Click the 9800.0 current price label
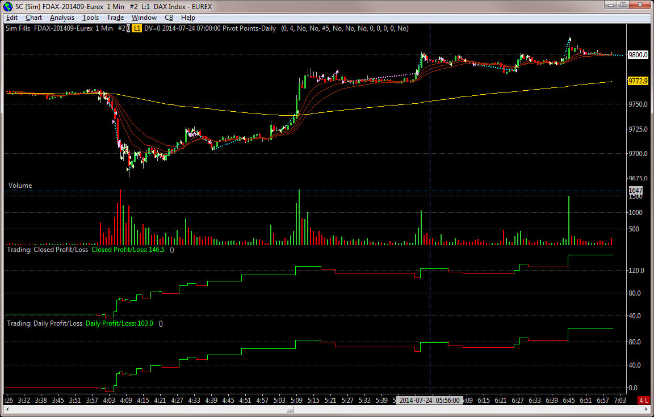The image size is (654, 417). pyautogui.click(x=638, y=54)
